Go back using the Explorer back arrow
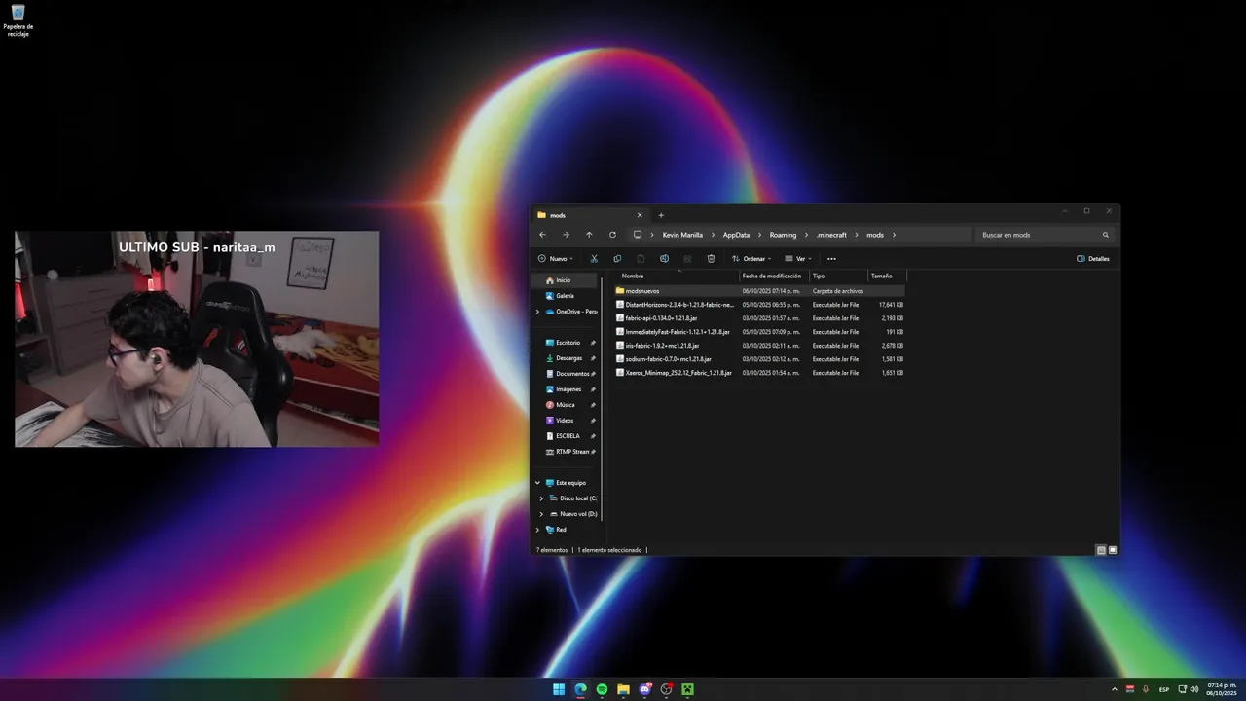The width and height of the screenshot is (1246, 701). [542, 235]
